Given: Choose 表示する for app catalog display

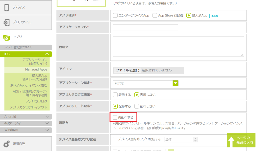Looking at the screenshot, I should [x=115, y=95].
